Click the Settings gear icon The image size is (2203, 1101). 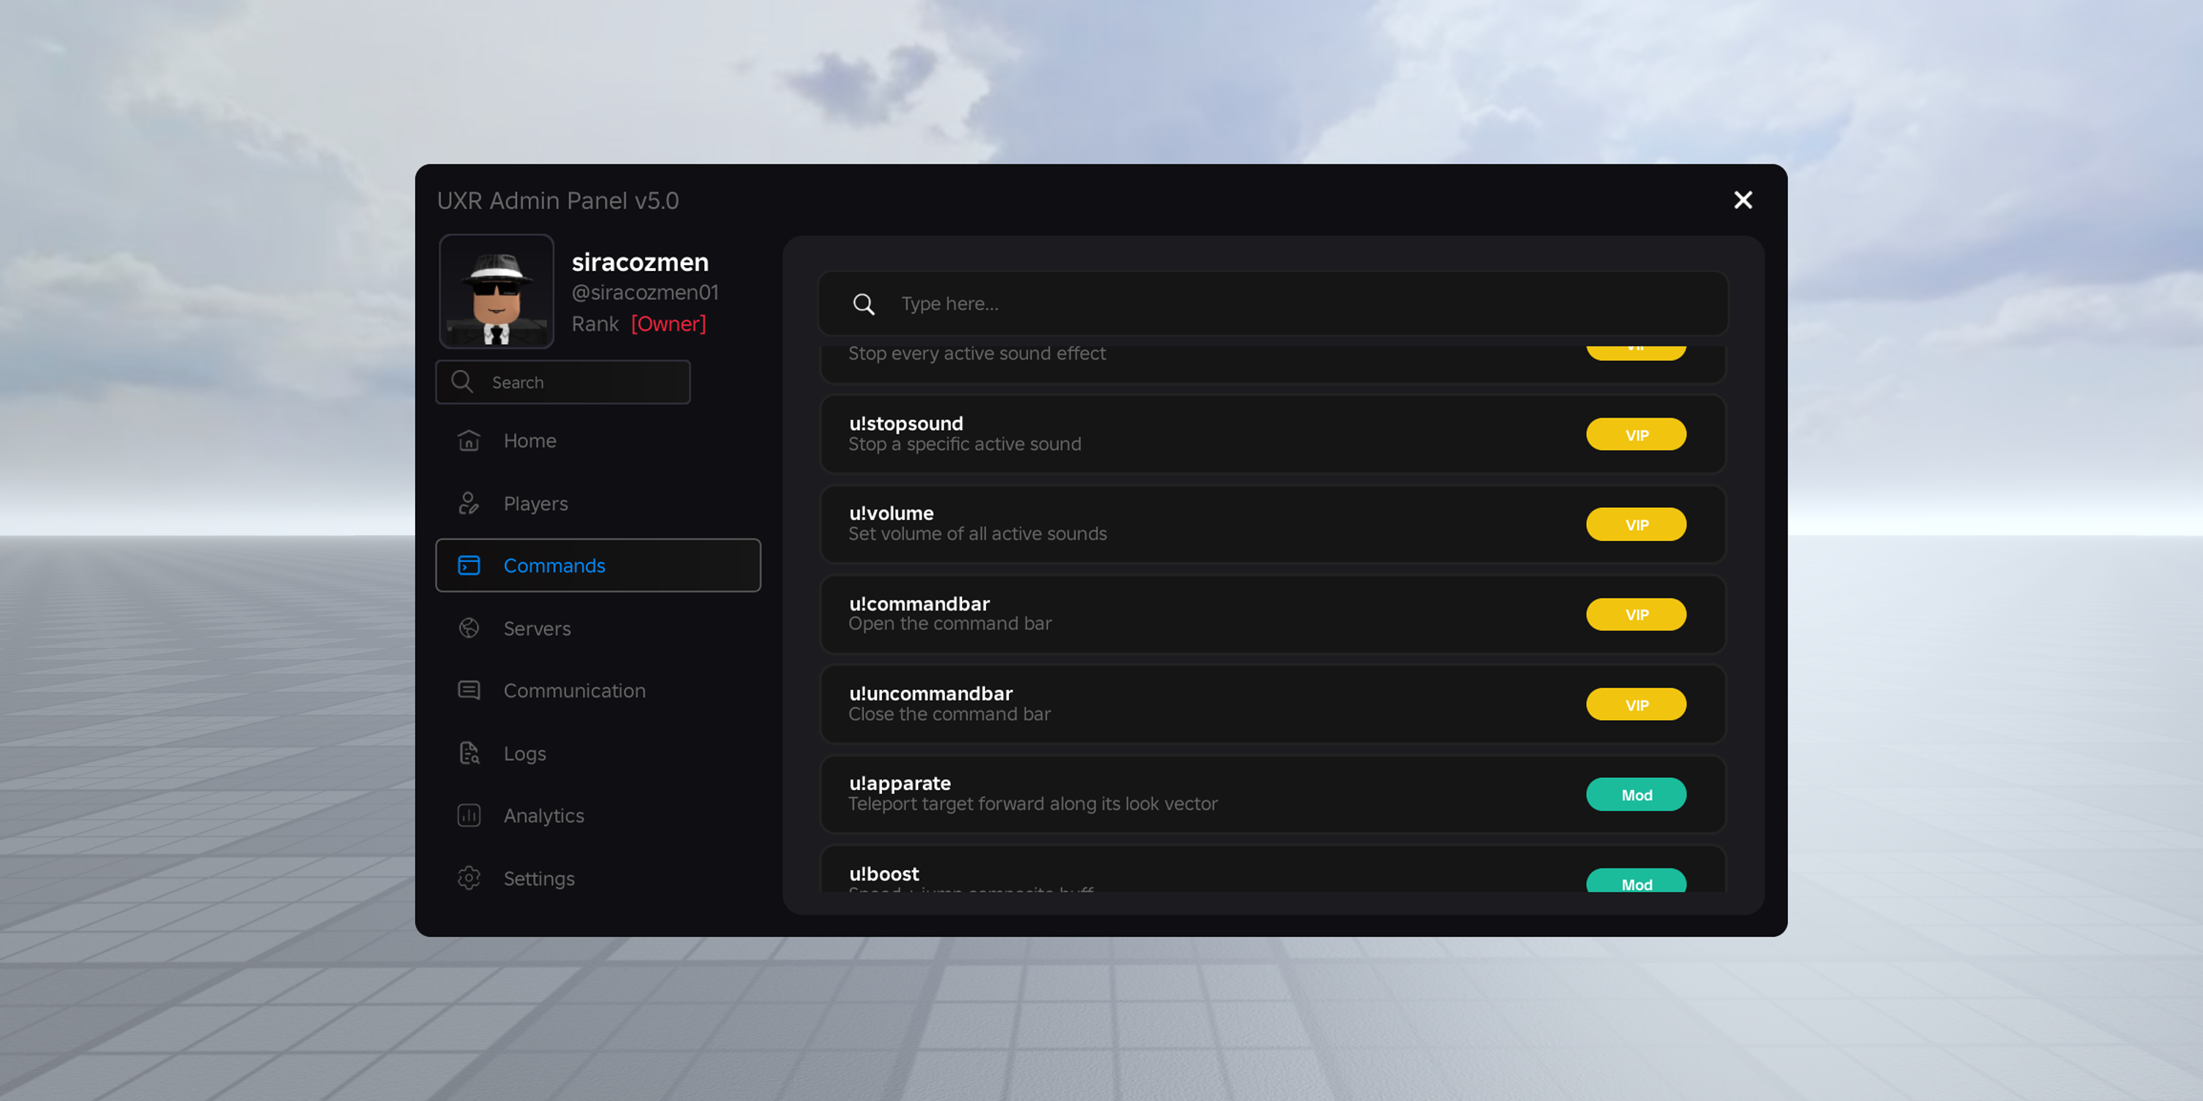[469, 878]
